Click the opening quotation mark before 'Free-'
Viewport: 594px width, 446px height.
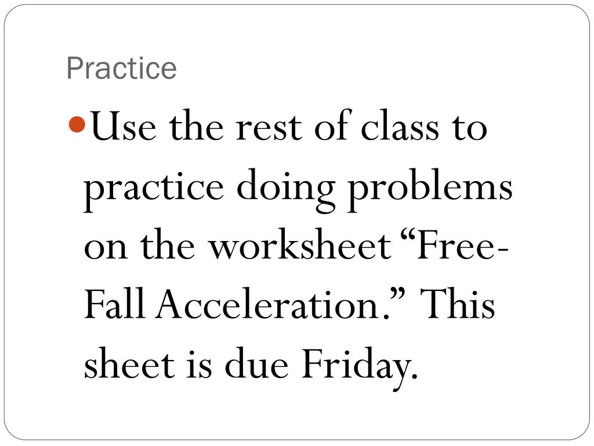click(408, 239)
